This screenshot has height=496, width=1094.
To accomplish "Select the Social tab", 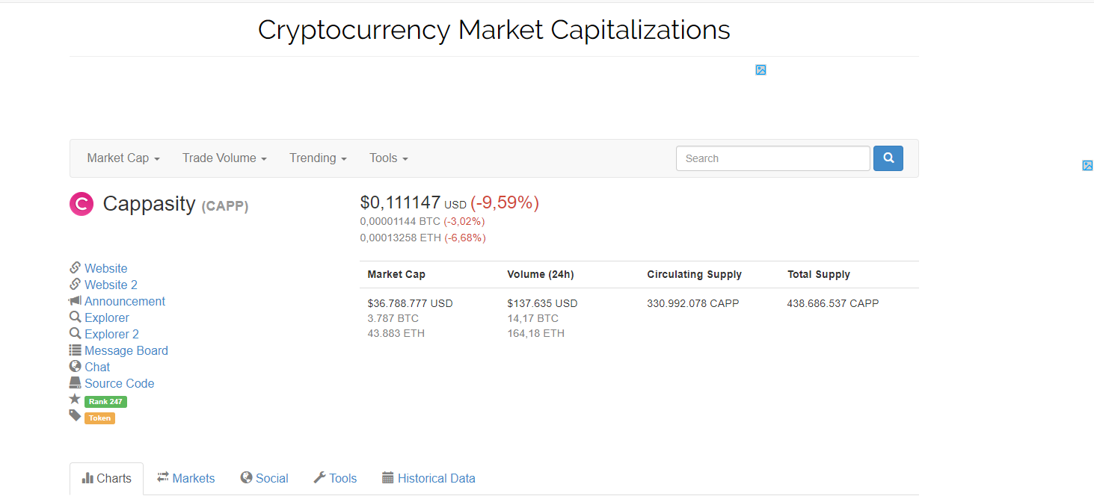I will tap(264, 479).
